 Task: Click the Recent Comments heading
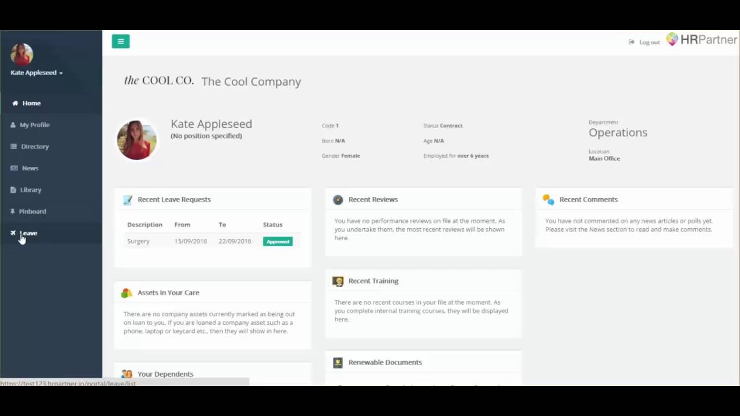click(589, 199)
